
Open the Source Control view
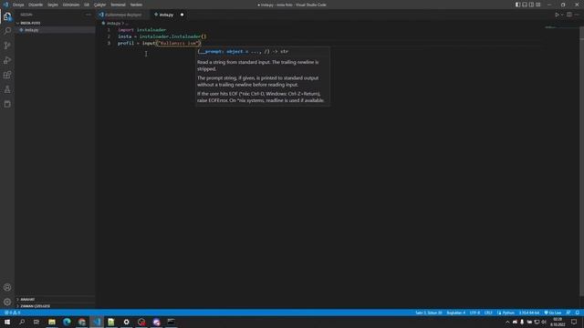tap(7, 46)
